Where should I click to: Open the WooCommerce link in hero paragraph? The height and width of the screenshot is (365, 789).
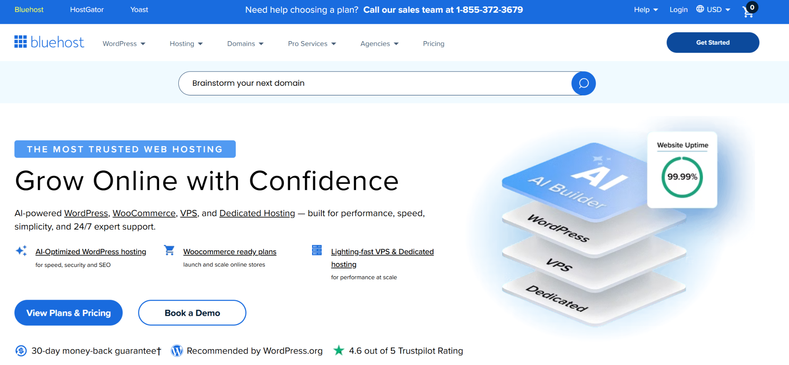(x=144, y=213)
